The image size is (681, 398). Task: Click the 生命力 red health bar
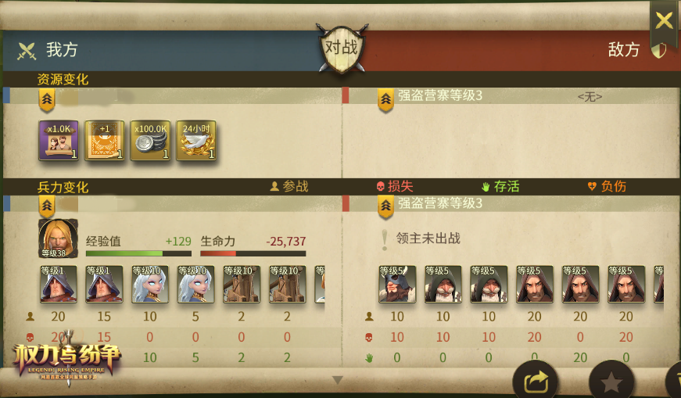(x=253, y=253)
